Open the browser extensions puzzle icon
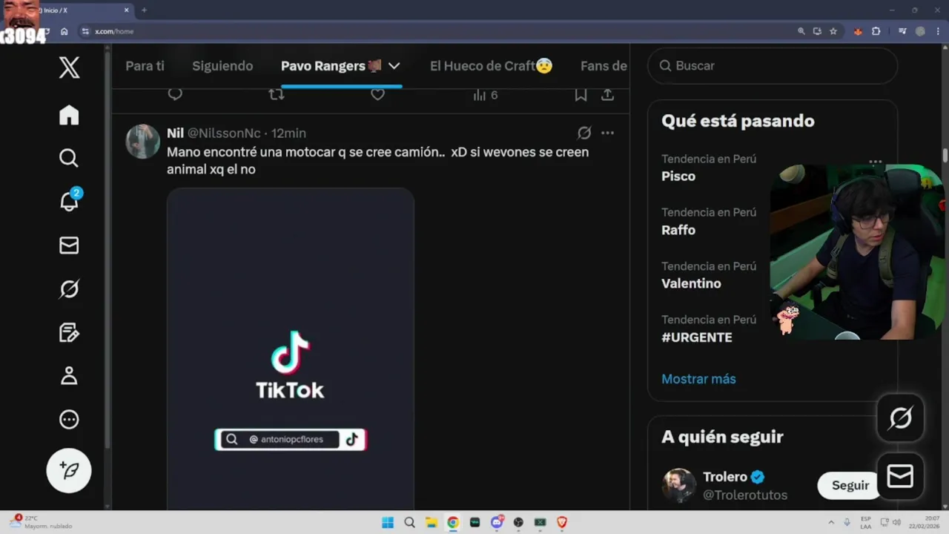Image resolution: width=949 pixels, height=534 pixels. click(876, 31)
